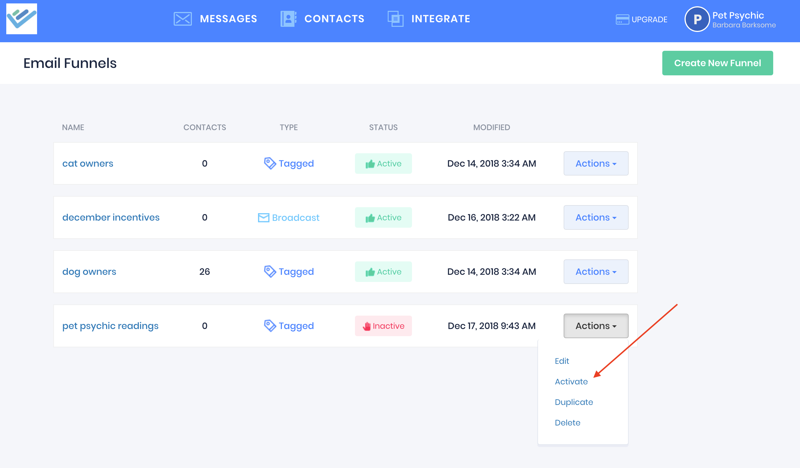Click the Contacts address book icon
The image size is (800, 468).
pos(288,19)
